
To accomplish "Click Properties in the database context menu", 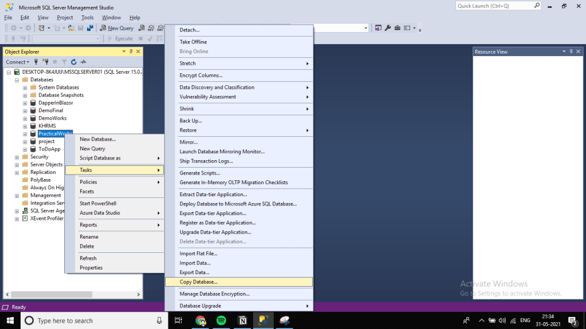I will tap(91, 268).
